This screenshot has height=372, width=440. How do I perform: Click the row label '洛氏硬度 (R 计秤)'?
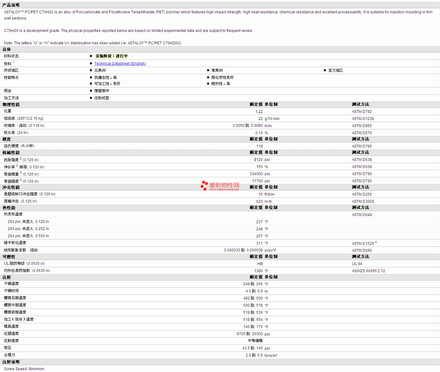(19, 146)
